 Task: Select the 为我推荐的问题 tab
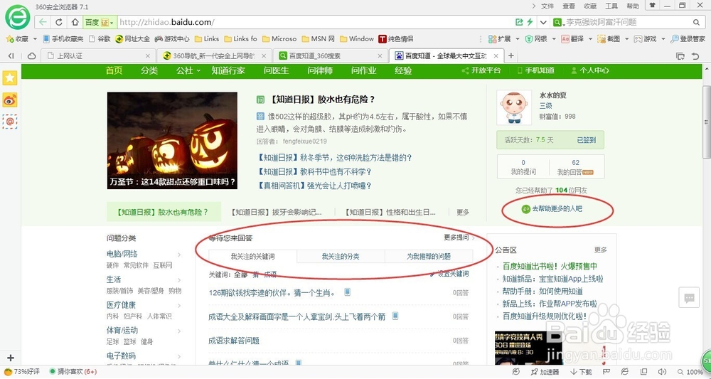[x=429, y=257]
